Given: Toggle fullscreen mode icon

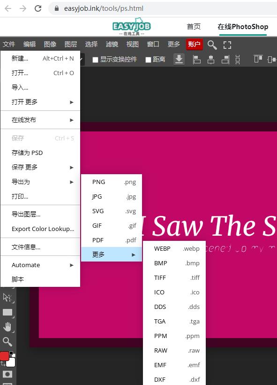Looking at the screenshot, I should (x=227, y=45).
